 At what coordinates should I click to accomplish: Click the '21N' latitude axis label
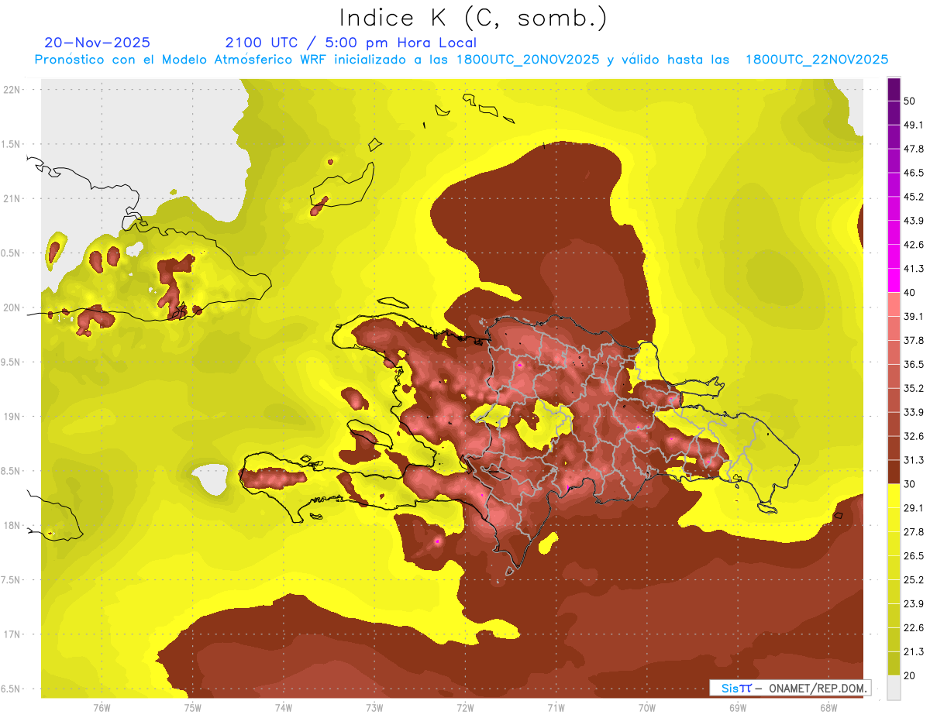12,198
